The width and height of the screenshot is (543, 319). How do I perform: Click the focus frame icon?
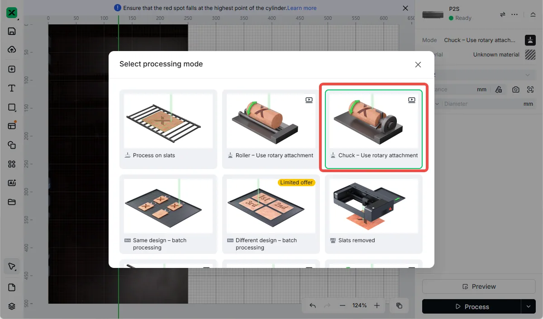[x=530, y=89]
